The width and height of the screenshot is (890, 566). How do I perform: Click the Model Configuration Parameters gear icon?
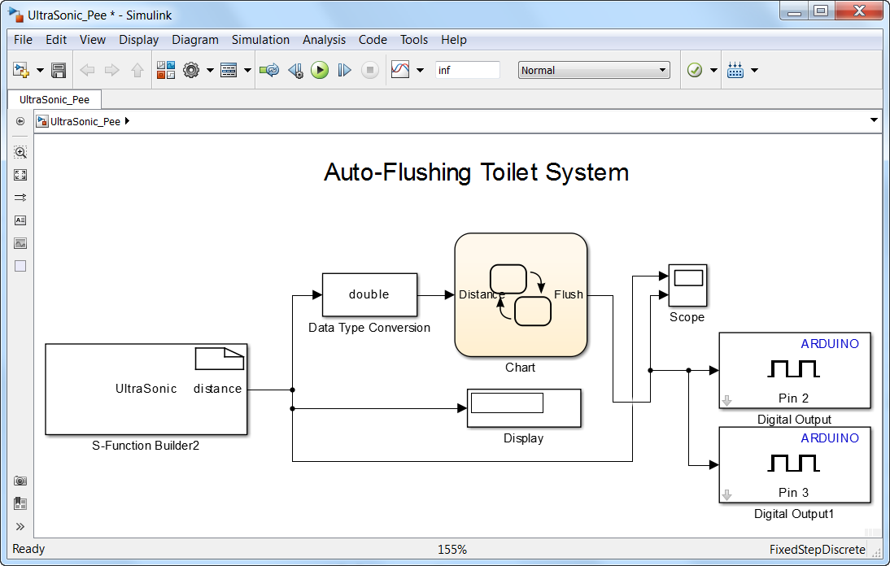tap(191, 71)
